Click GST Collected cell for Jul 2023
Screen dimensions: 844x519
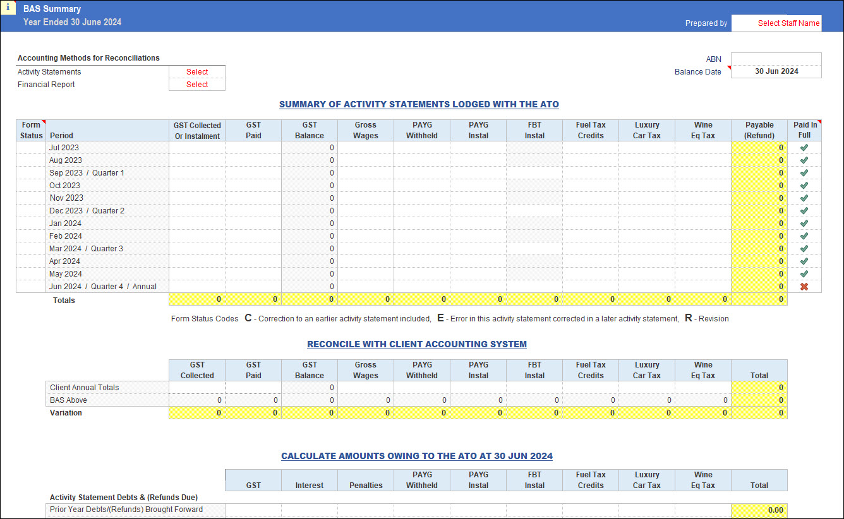tap(197, 147)
